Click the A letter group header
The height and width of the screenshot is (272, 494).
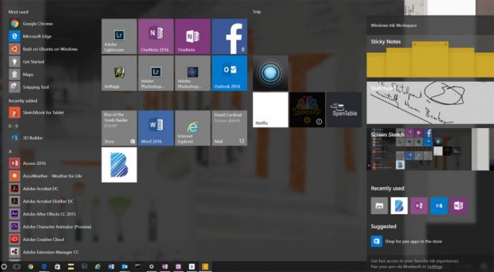10,151
